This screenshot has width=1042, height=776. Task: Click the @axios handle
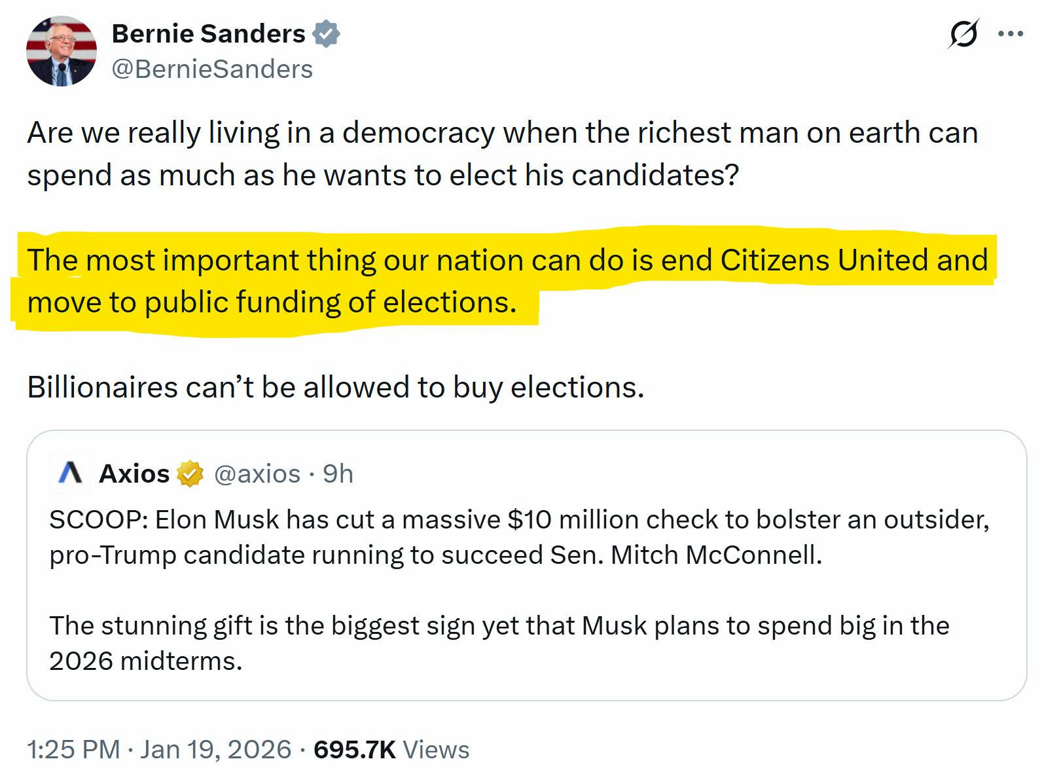pos(257,473)
